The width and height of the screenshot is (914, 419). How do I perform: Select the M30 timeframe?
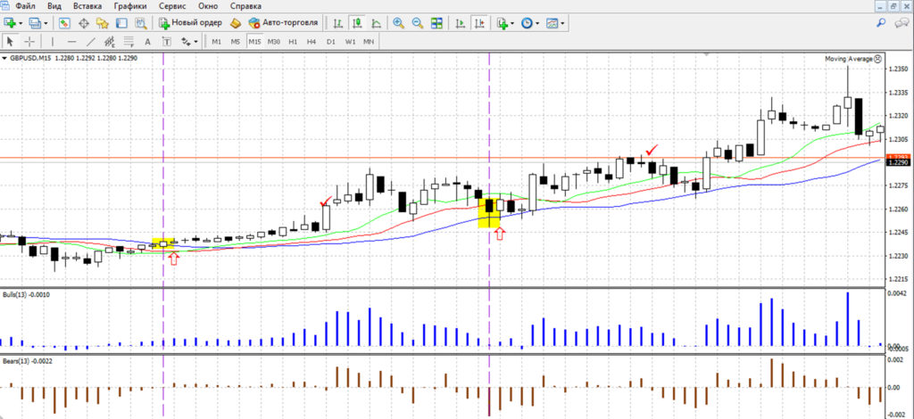coord(273,42)
